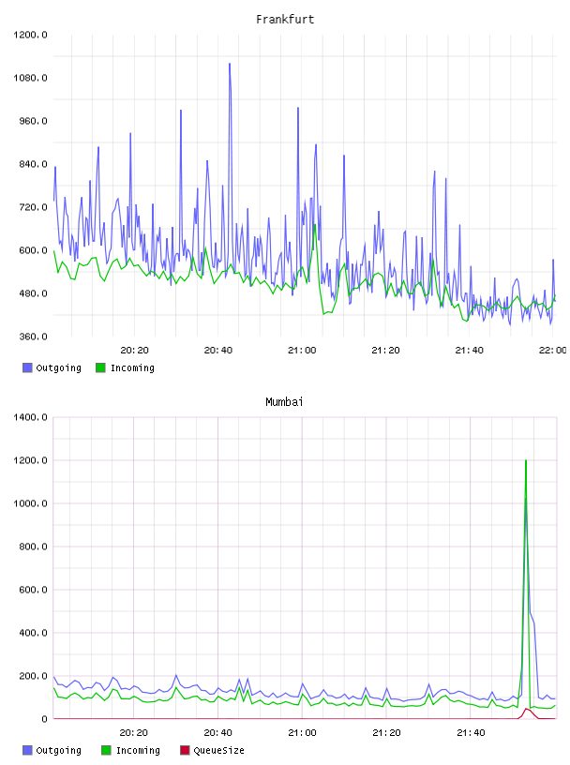Click the 480.0 y-axis label in Frankfurt chart

pyautogui.click(x=33, y=293)
